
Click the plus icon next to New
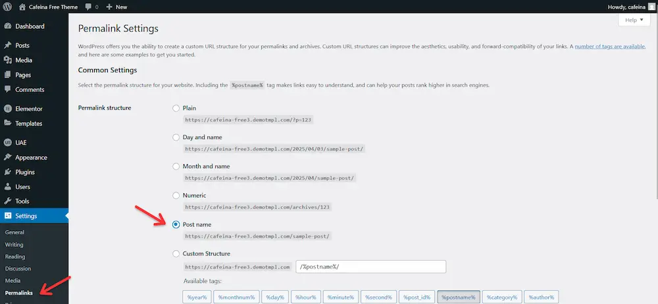[x=109, y=7]
